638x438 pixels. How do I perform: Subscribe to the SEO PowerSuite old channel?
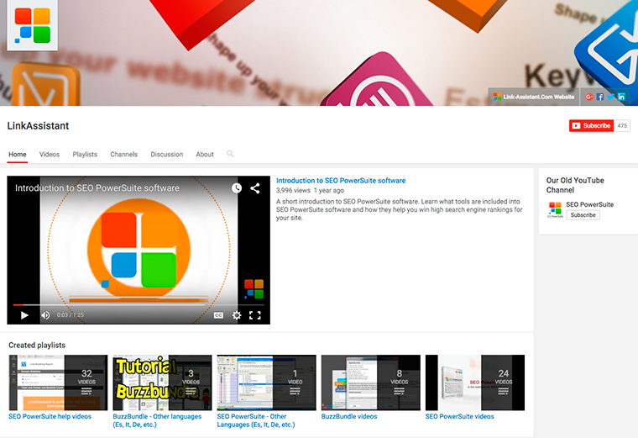pos(583,215)
